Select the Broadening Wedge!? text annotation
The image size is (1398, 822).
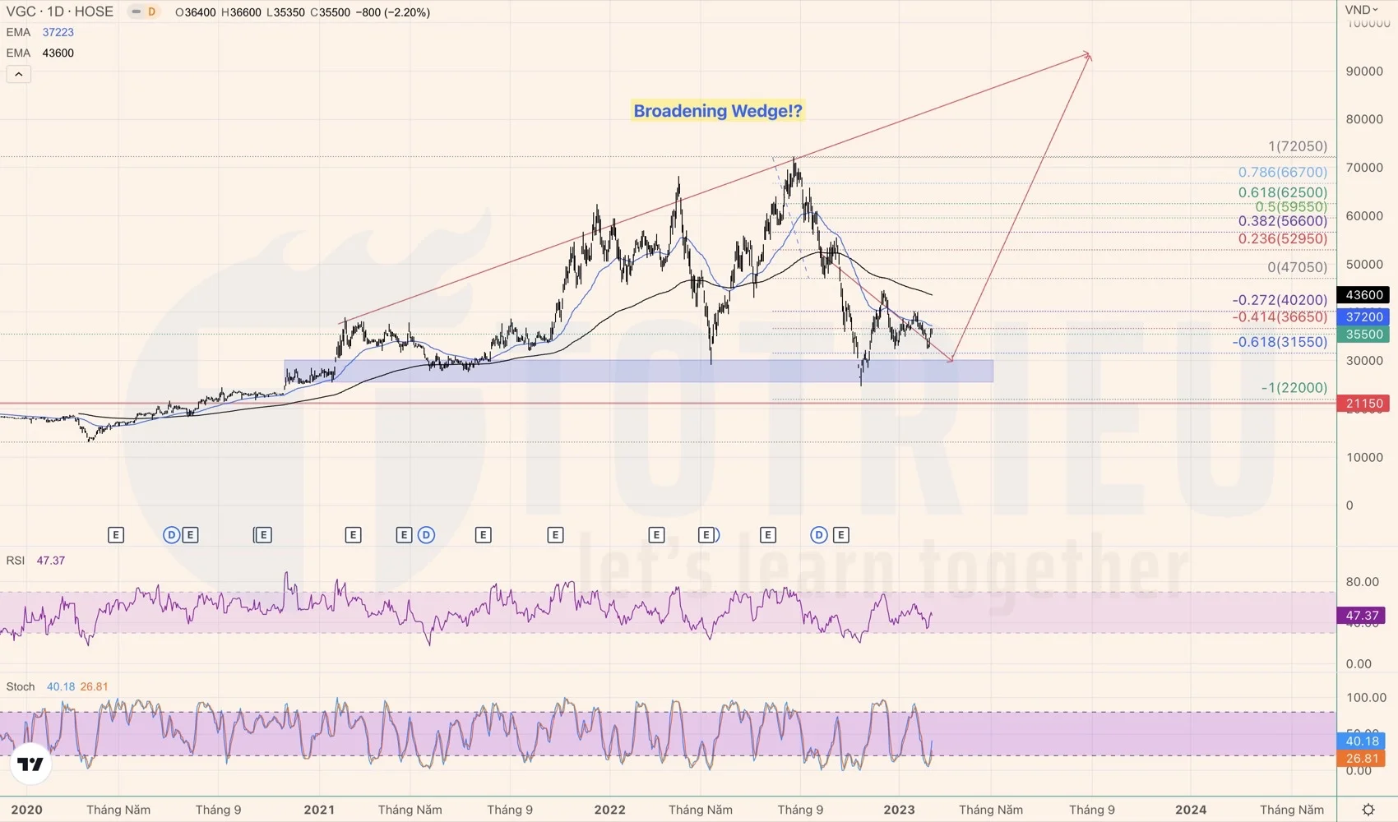pyautogui.click(x=717, y=111)
